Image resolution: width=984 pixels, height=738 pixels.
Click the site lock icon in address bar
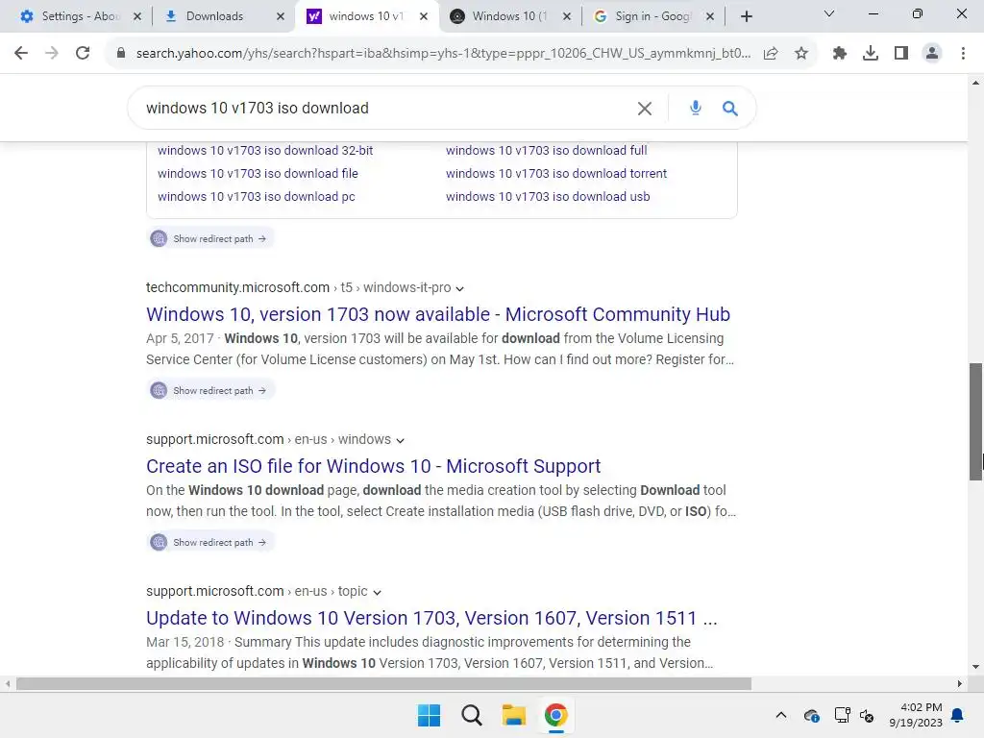point(121,54)
